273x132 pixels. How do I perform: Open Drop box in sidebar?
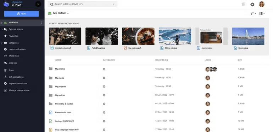(x=13, y=63)
